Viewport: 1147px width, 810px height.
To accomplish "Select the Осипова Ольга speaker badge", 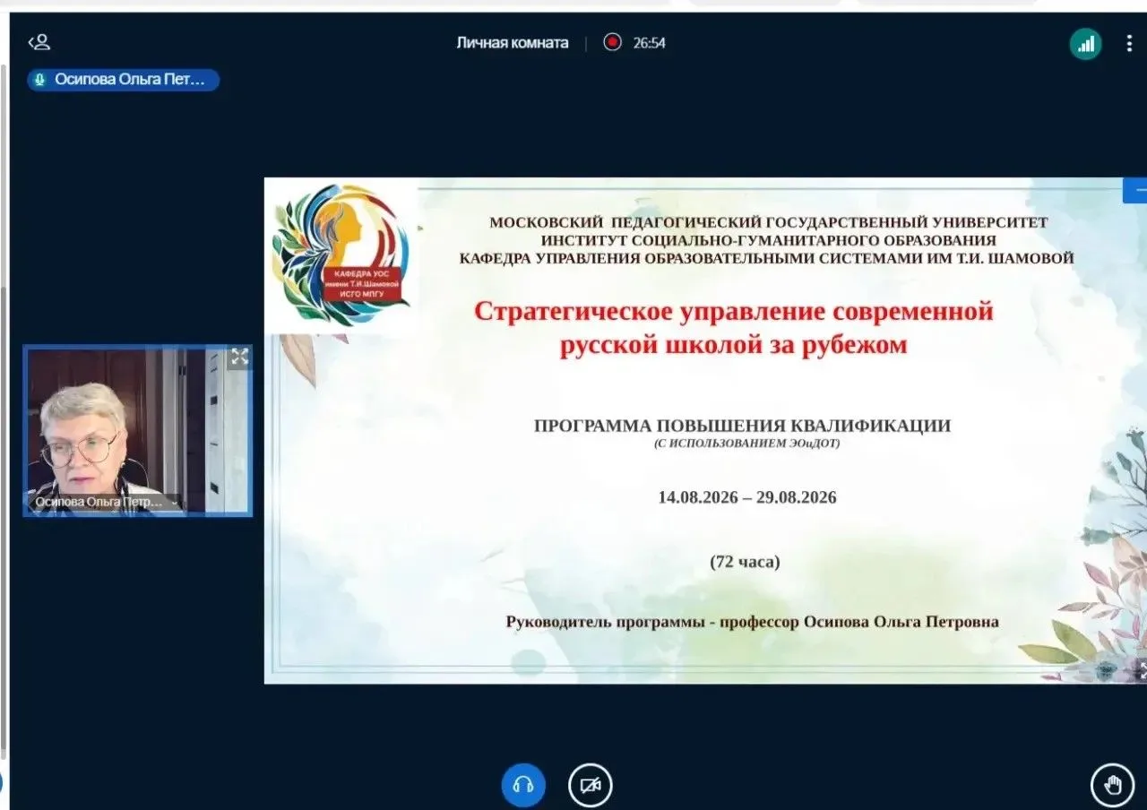I will (123, 80).
